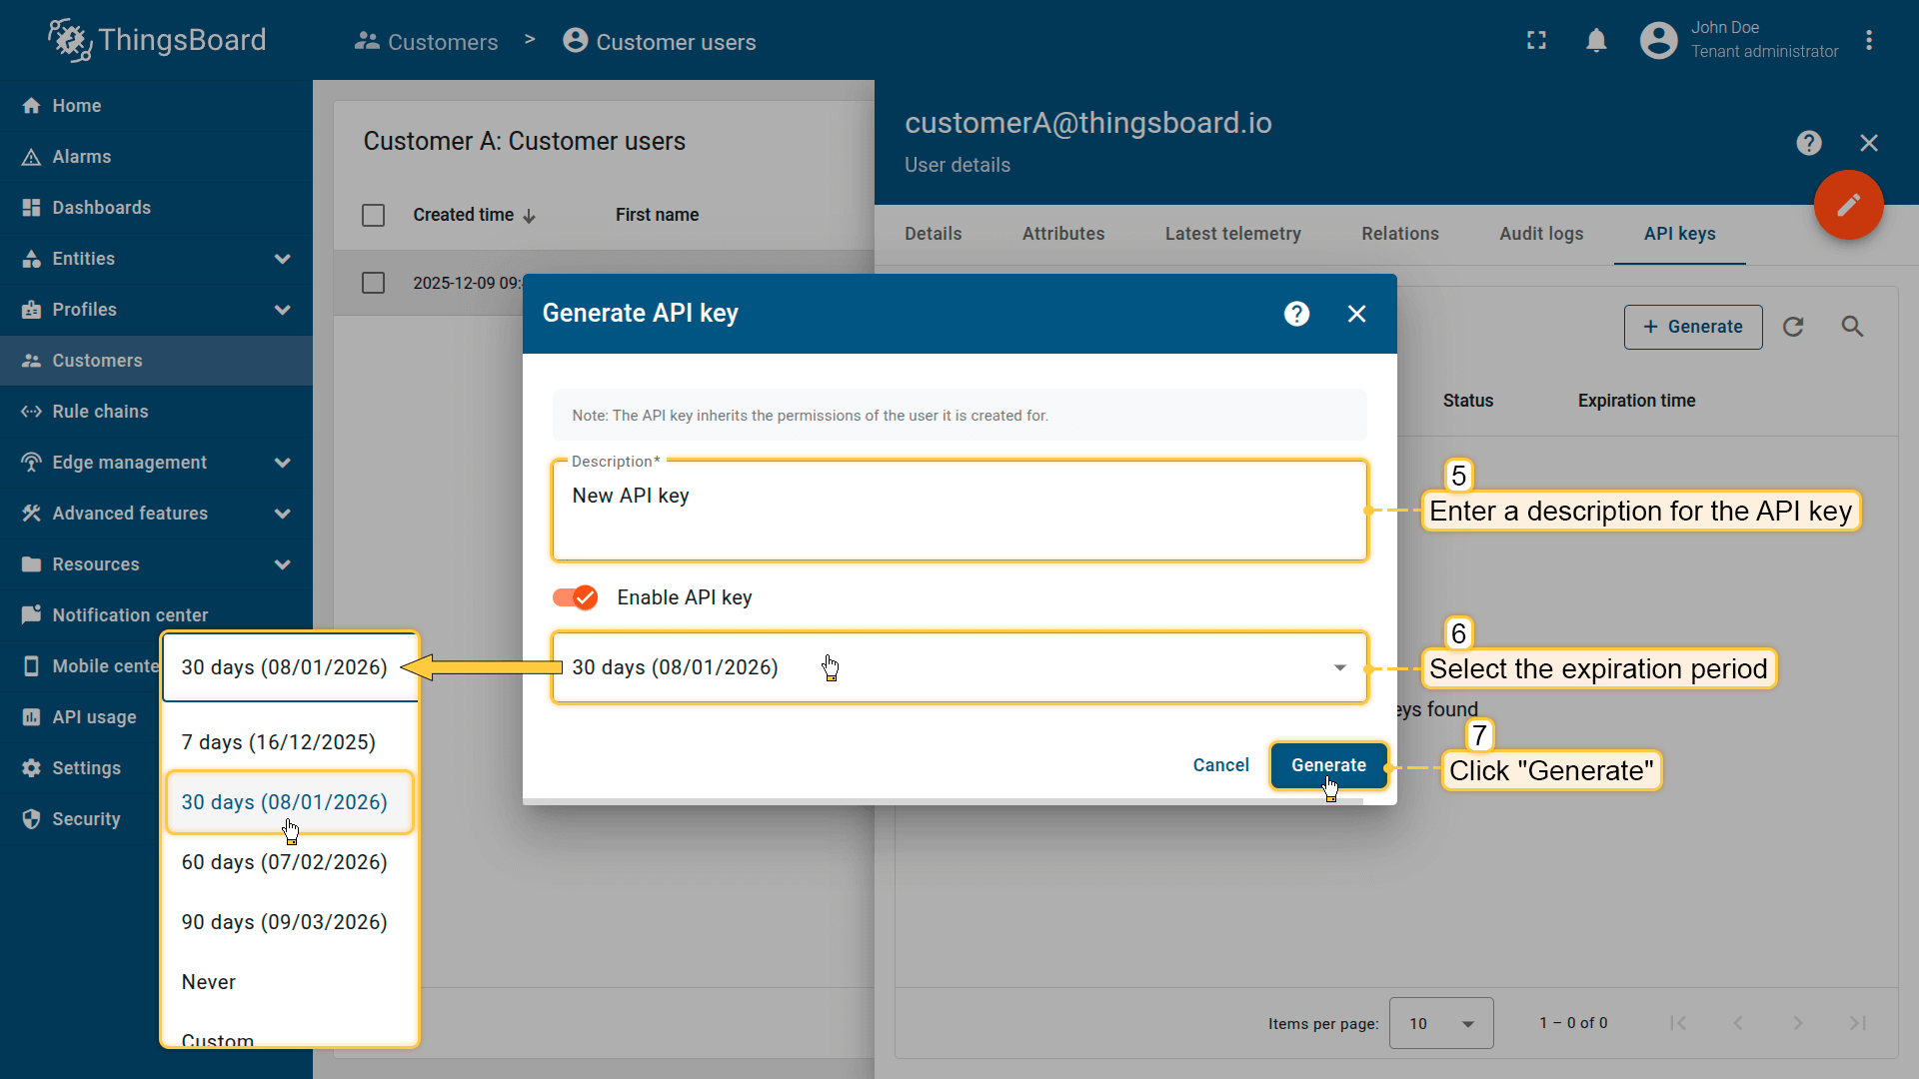Image resolution: width=1919 pixels, height=1079 pixels.
Task: Open Rule chains in the sidebar
Action: (x=100, y=412)
